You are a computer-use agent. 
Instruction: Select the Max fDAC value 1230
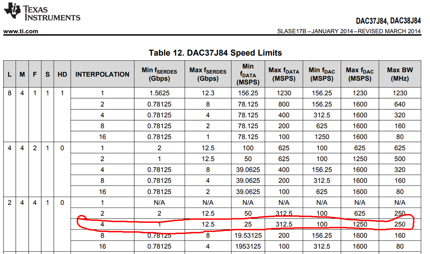360,93
